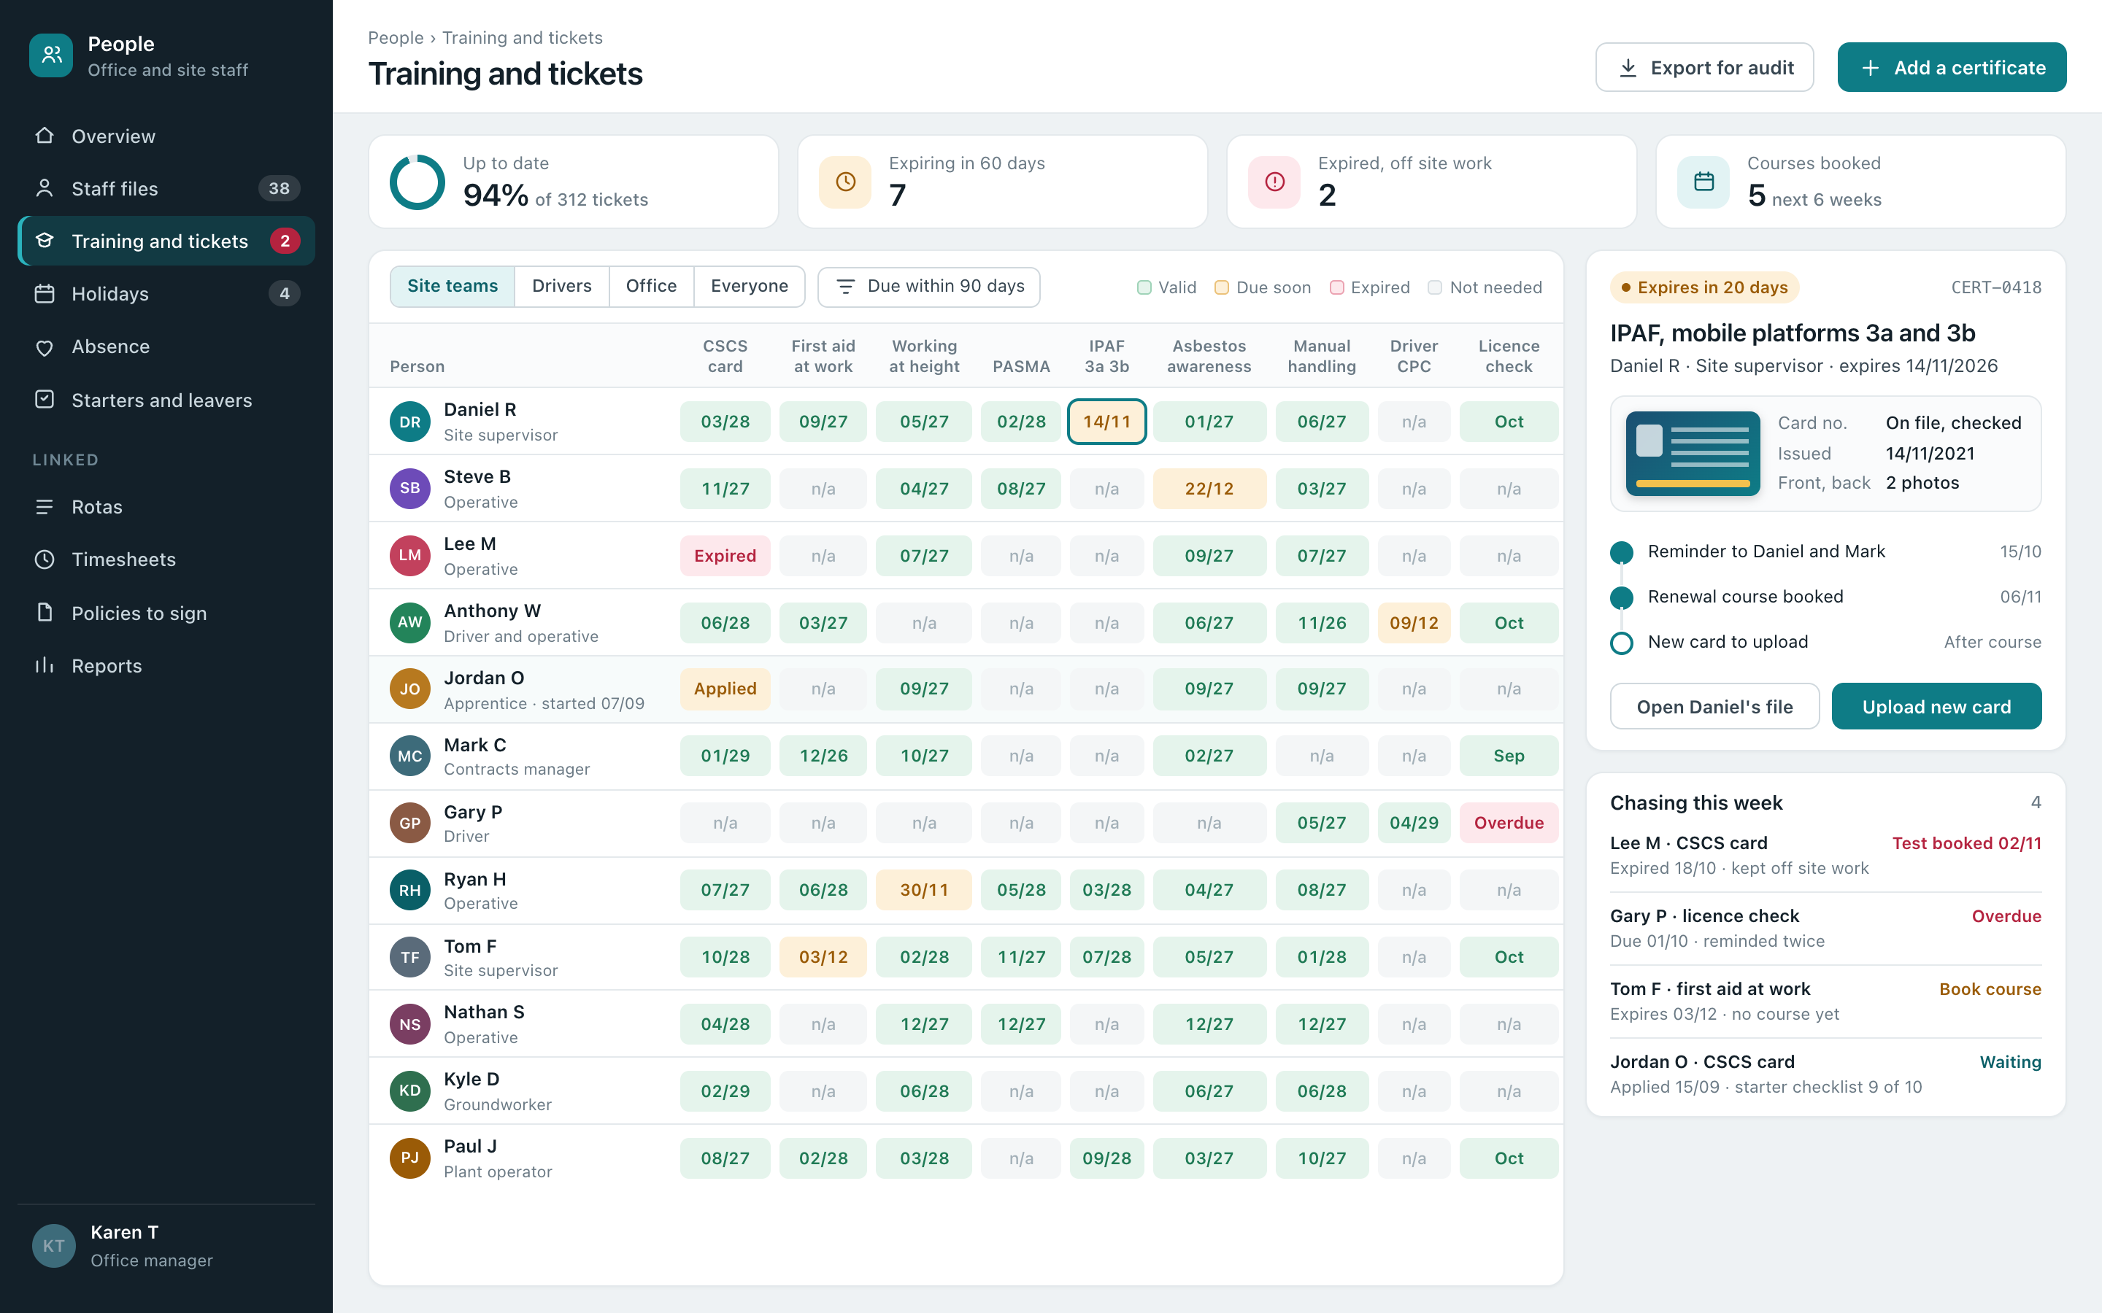Click the Policies to sign document icon
Screen dimensions: 2102x1313
pos(45,612)
